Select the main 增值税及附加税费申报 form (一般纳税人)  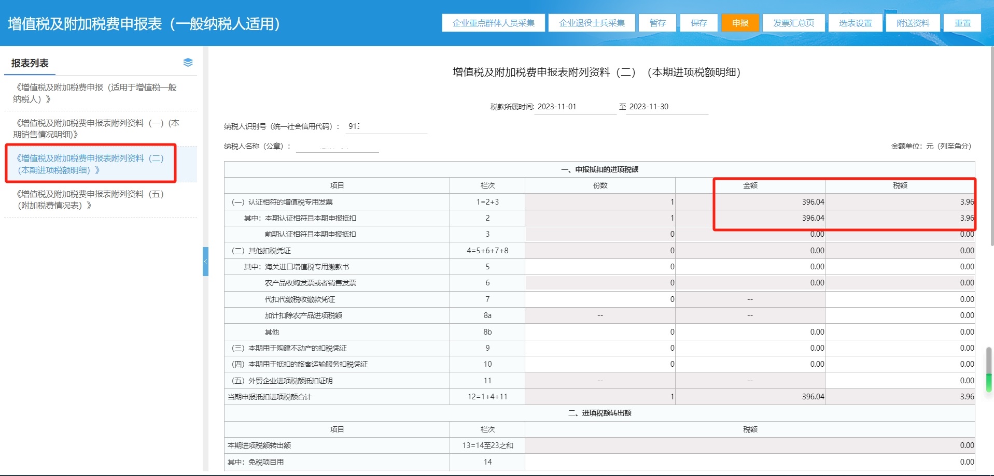[x=96, y=93]
